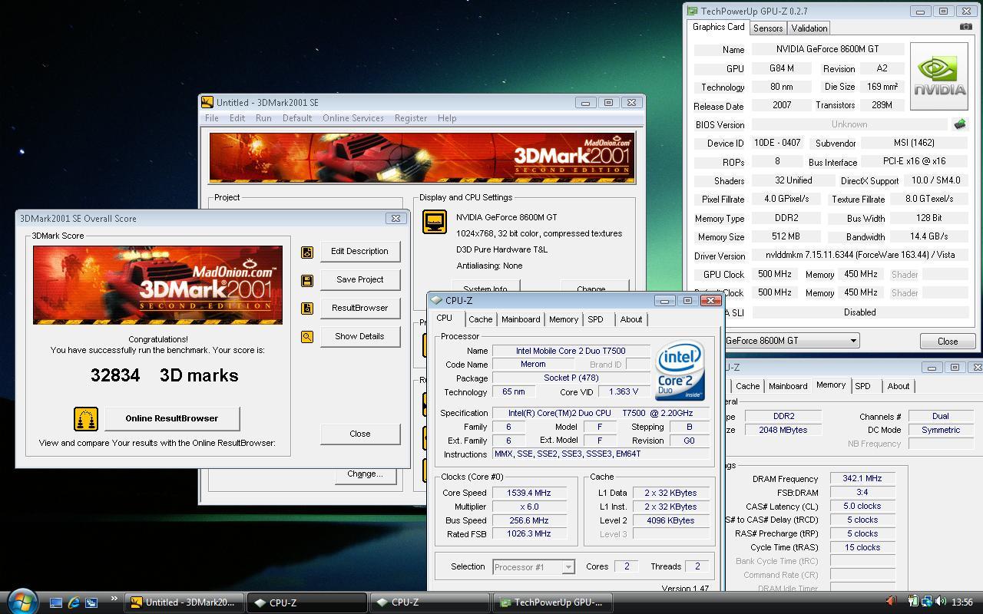Viewport: 983px width, 614px height.
Task: Click the taskbar clock showing 13:56
Action: 961,602
